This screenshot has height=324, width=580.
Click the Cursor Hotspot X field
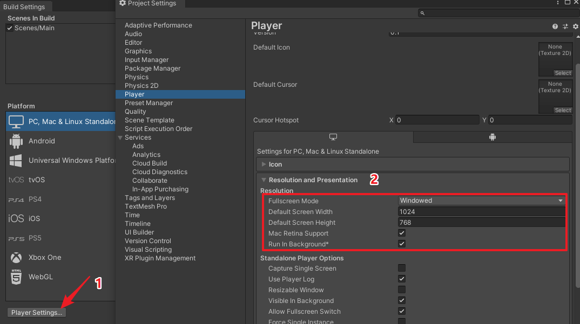(x=437, y=120)
